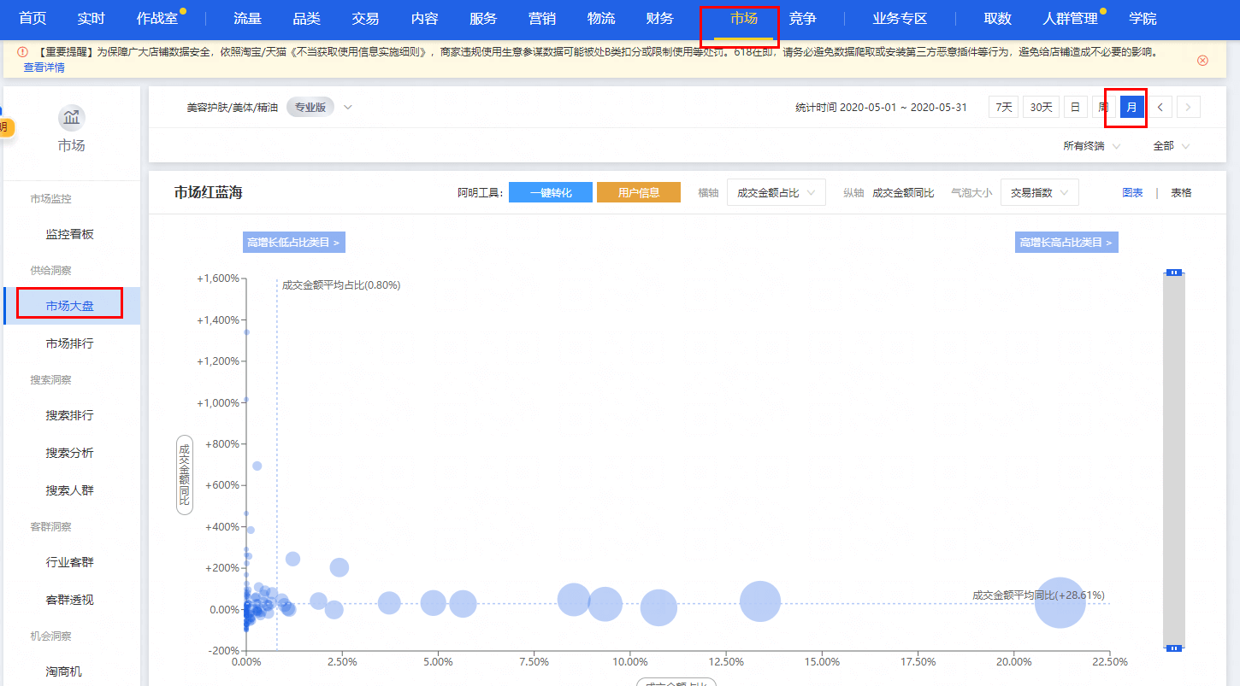Click the 成交金额同比 y-axis label
This screenshot has width=1240, height=686.
[x=184, y=474]
